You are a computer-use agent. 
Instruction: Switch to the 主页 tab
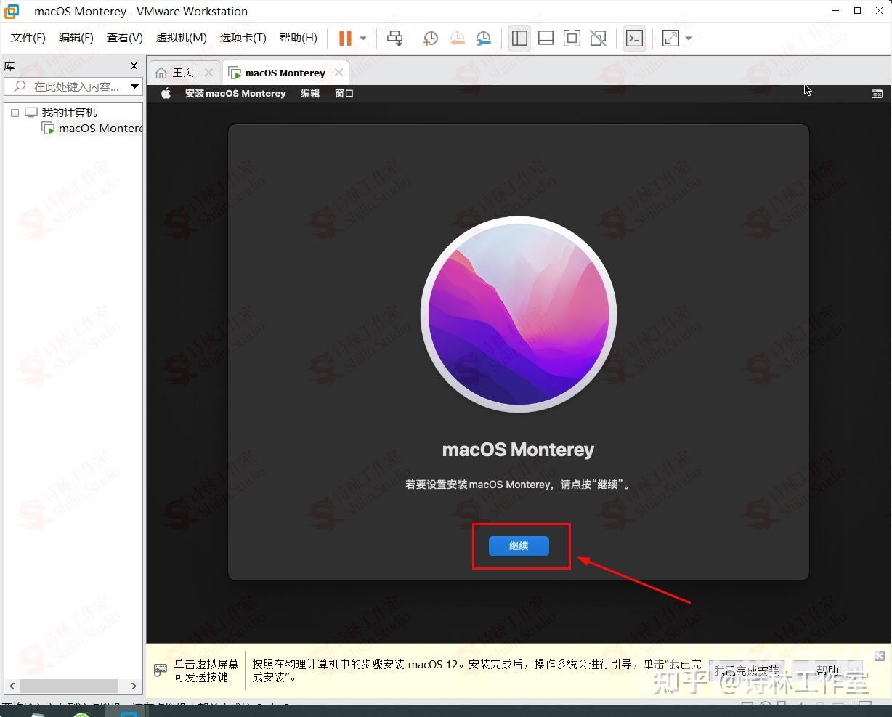(x=182, y=72)
